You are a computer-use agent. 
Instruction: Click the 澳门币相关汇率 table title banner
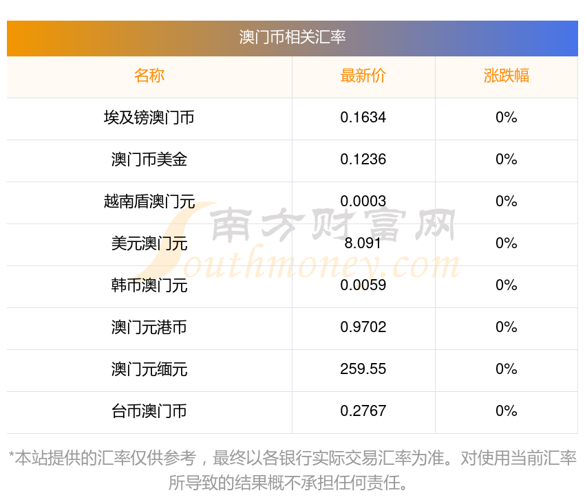tap(292, 38)
